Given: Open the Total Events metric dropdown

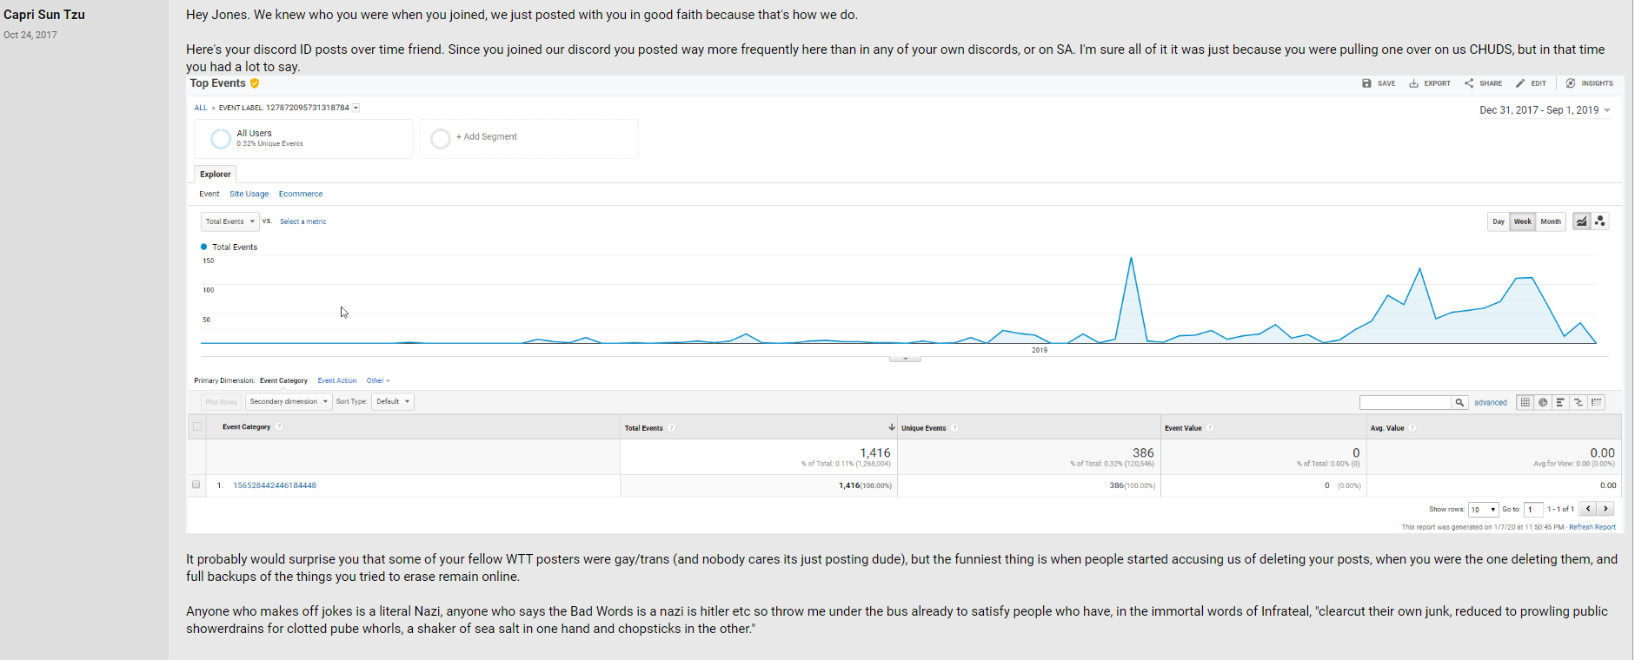Looking at the screenshot, I should tap(230, 221).
